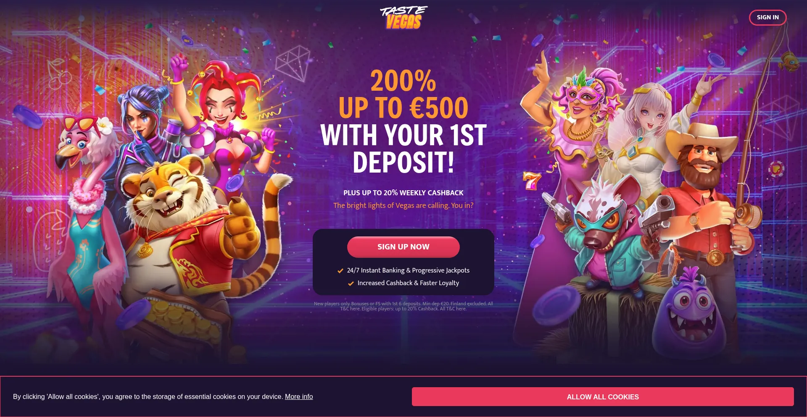
Task: Click the checkmark beside Instant Banking
Action: click(x=340, y=271)
